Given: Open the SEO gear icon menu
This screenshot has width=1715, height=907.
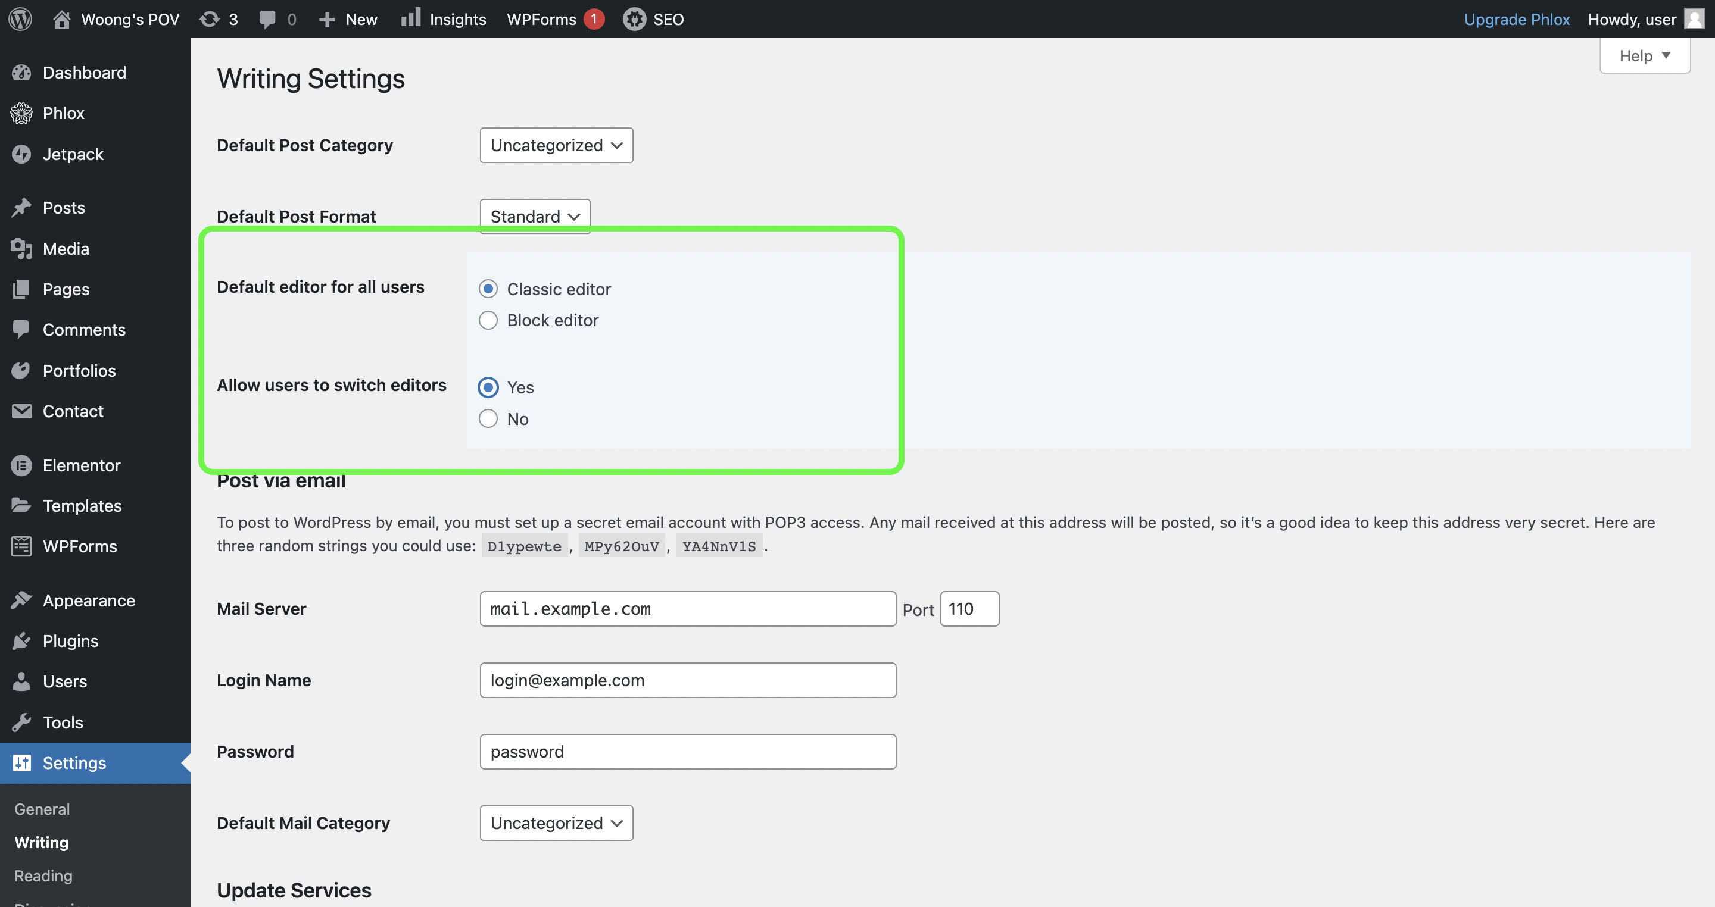Looking at the screenshot, I should point(634,18).
